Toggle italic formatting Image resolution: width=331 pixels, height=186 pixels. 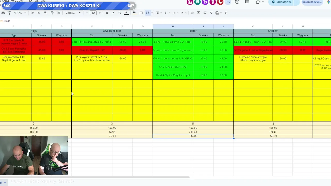coord(113,13)
